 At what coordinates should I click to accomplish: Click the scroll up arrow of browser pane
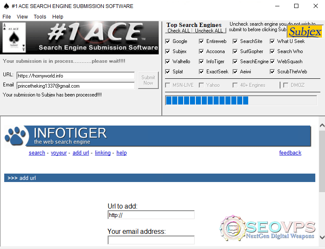point(322,126)
